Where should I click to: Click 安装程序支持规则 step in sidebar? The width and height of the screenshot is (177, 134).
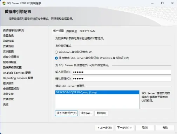coord(14,31)
